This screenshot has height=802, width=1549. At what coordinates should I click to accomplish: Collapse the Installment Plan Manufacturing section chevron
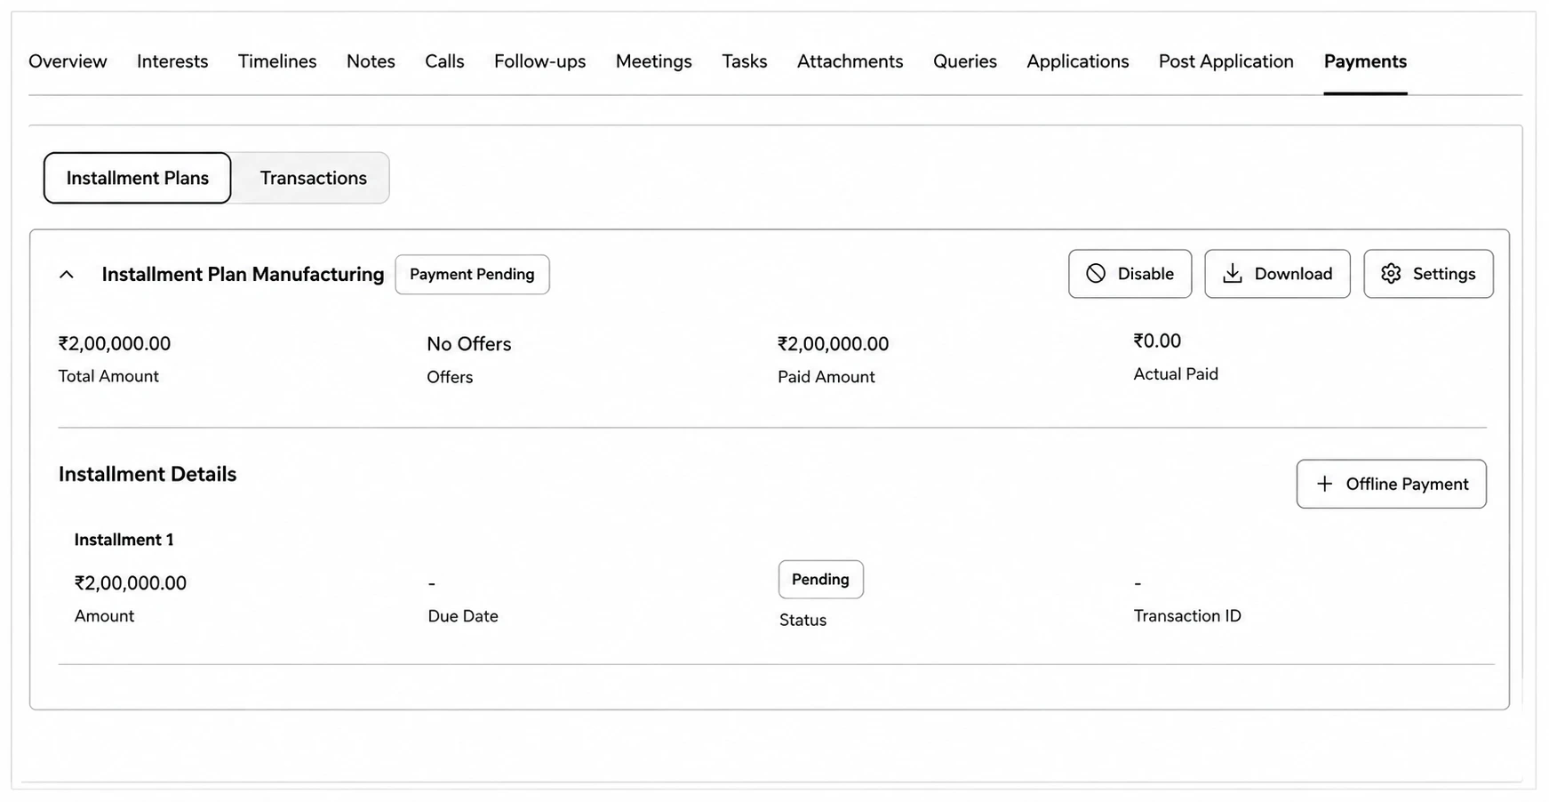67,275
